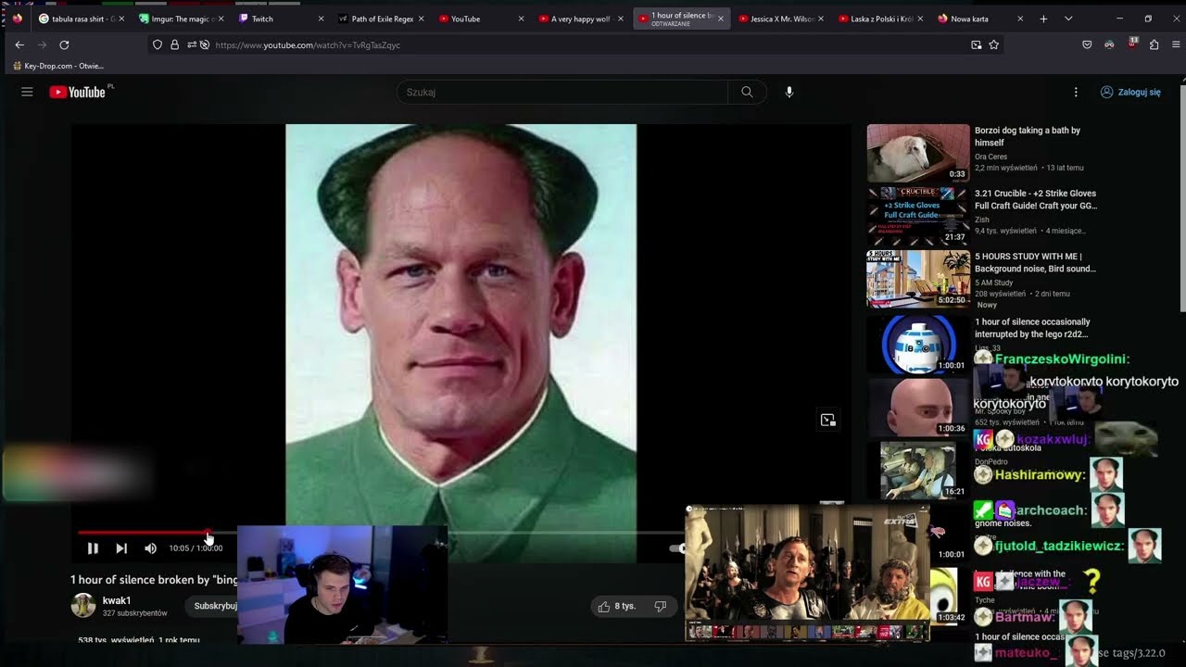The height and width of the screenshot is (667, 1186).
Task: Open Pocket save icon in toolbar
Action: [1087, 44]
